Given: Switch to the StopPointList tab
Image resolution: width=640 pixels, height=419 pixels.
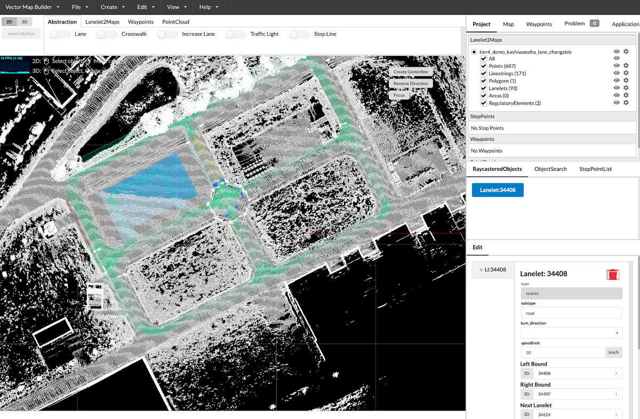Looking at the screenshot, I should [595, 169].
